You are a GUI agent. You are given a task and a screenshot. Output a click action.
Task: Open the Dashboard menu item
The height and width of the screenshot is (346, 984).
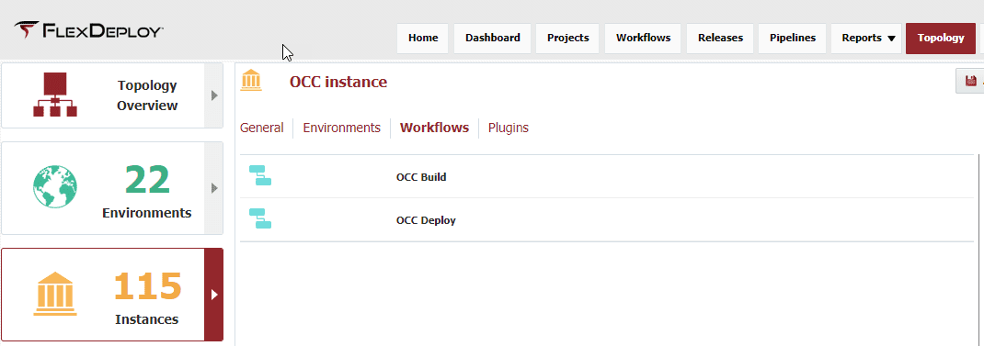[x=493, y=39]
